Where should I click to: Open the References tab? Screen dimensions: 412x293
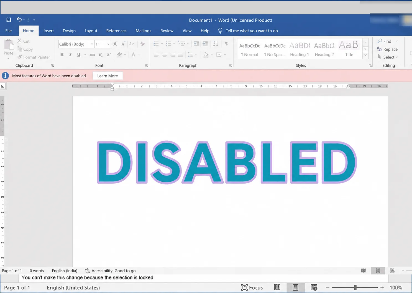(x=116, y=31)
